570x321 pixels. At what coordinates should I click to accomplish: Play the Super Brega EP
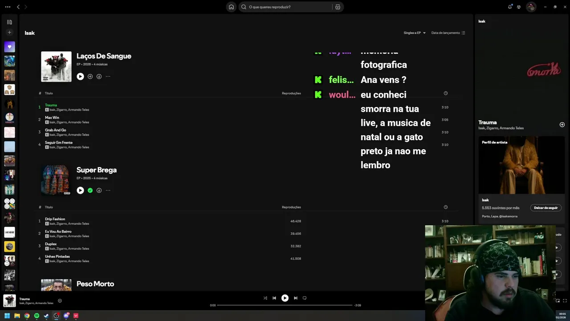(x=80, y=190)
